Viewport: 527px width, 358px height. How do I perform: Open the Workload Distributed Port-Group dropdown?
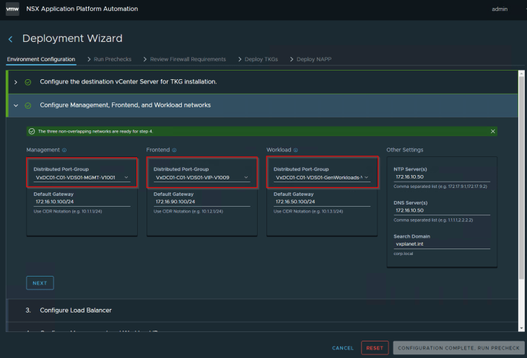(321, 177)
